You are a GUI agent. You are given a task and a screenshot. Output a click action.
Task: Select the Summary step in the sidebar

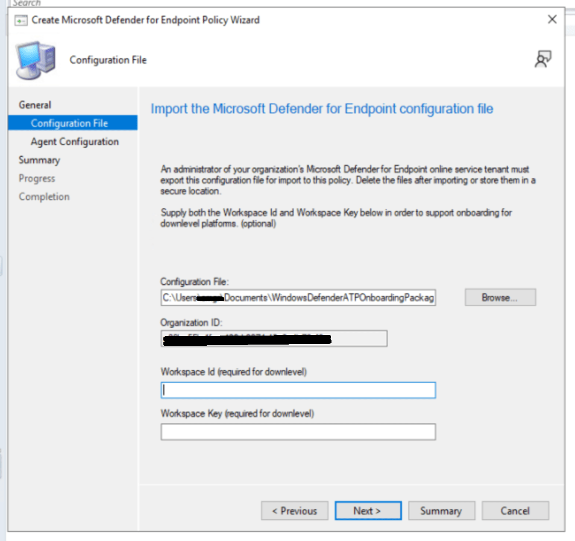39,160
